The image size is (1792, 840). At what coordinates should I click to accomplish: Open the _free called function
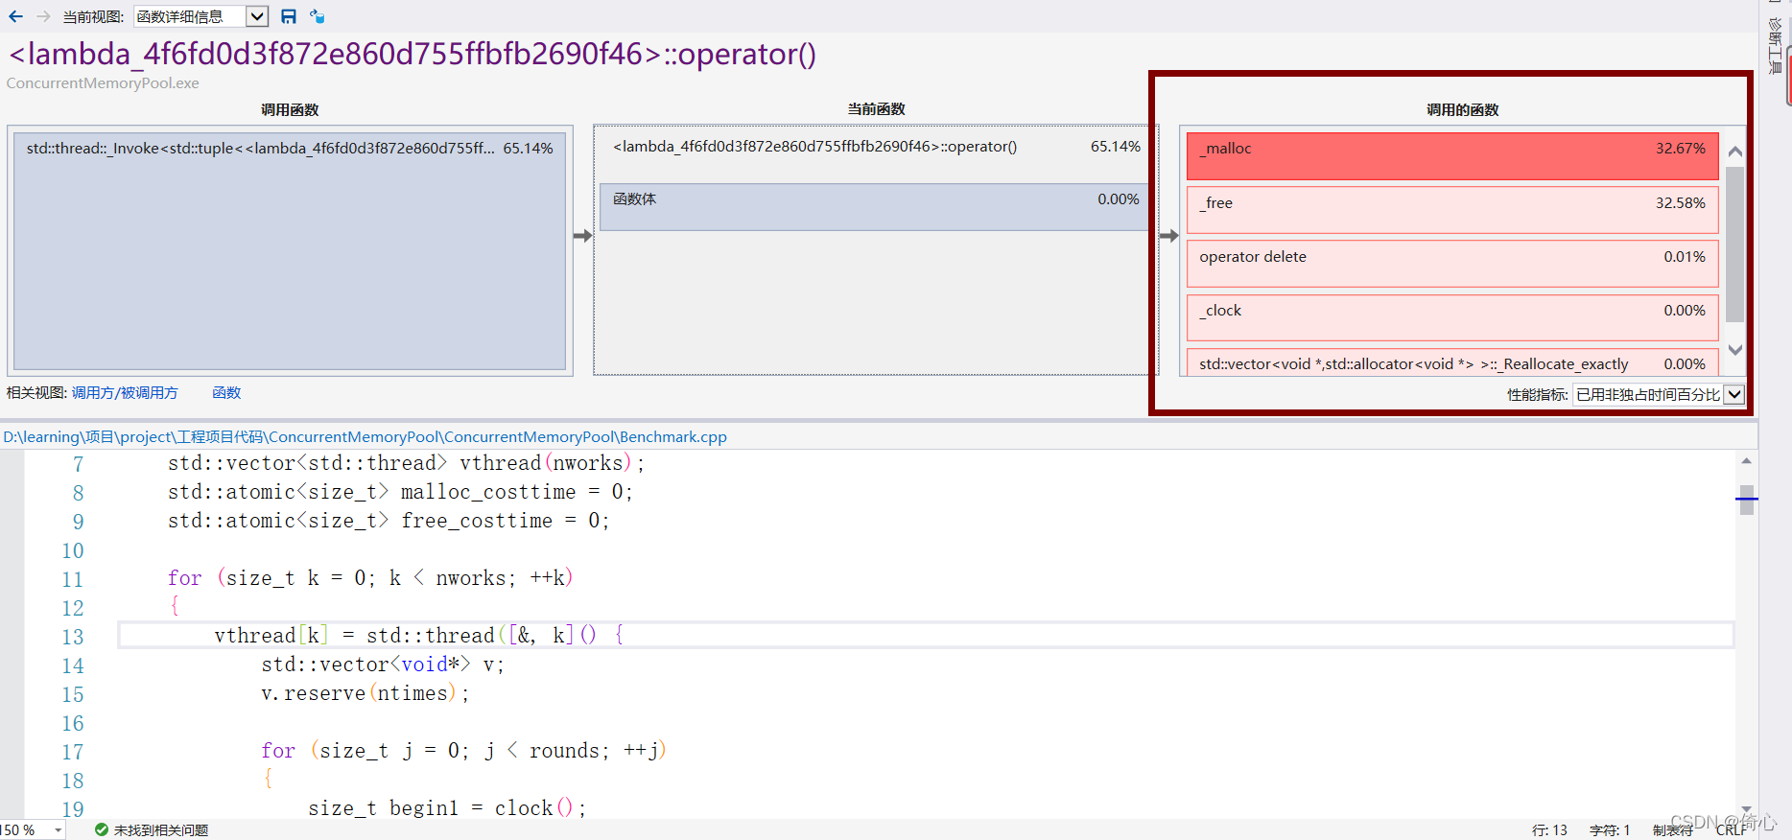tap(1452, 209)
